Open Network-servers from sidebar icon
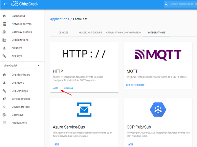Viewport: 197px width, 147px height. pyautogui.click(x=4, y=24)
